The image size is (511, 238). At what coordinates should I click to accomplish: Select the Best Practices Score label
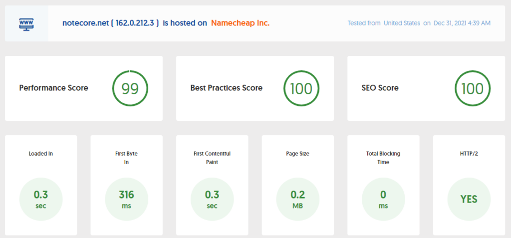[226, 88]
